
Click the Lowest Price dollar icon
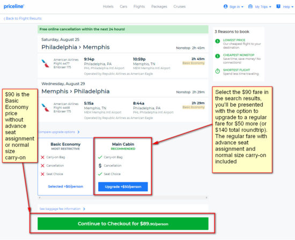pyautogui.click(x=218, y=41)
